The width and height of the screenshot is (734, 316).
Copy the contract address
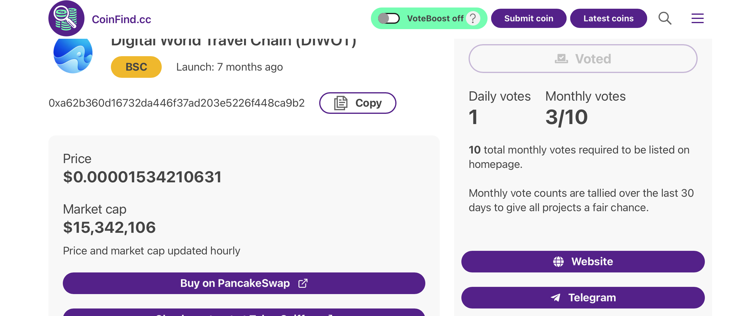pyautogui.click(x=358, y=103)
